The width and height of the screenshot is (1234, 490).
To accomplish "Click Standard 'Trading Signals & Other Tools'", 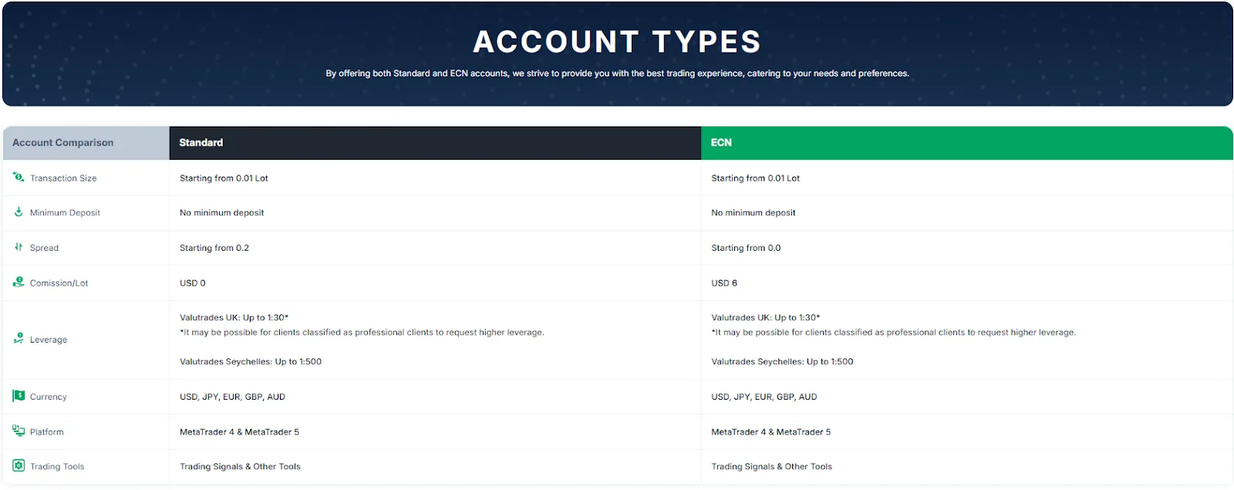I will pos(240,467).
